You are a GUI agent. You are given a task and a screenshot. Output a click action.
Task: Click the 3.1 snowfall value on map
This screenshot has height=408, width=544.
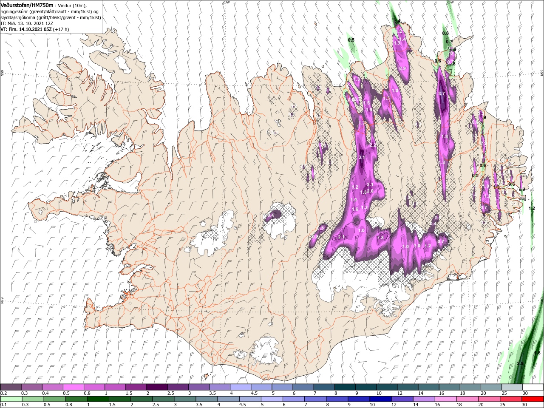[362, 157]
